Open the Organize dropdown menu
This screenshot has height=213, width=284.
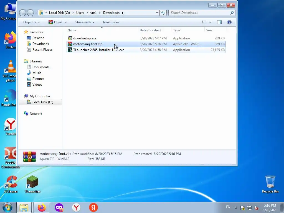(x=32, y=22)
